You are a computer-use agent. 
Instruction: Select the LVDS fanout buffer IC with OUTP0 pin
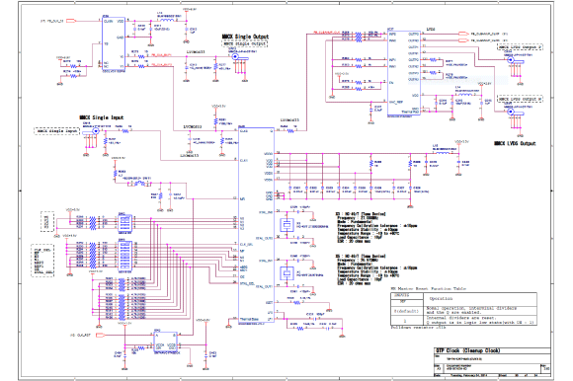[403, 73]
